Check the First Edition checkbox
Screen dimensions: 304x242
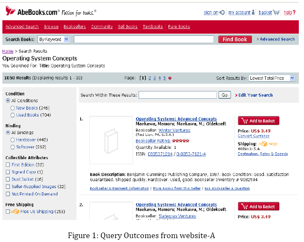click(x=8, y=165)
